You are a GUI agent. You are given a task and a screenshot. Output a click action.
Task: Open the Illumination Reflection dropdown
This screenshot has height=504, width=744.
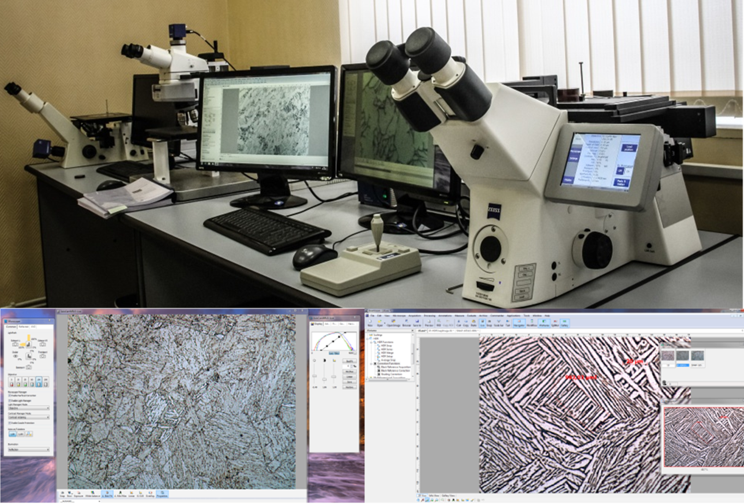click(x=29, y=450)
